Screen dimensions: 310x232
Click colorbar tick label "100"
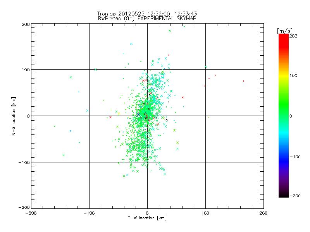[293, 75]
